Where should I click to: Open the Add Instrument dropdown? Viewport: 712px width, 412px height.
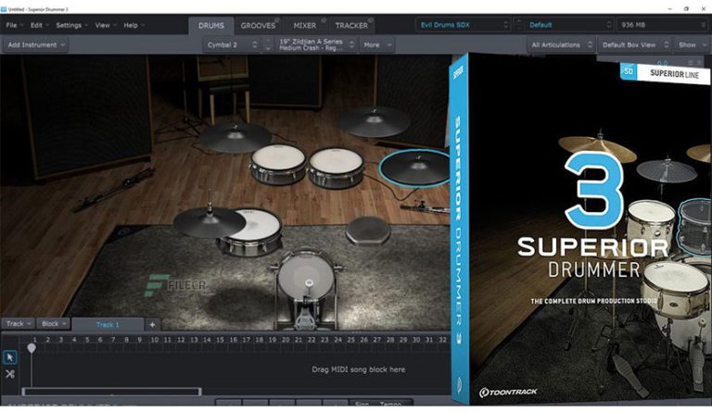36,44
